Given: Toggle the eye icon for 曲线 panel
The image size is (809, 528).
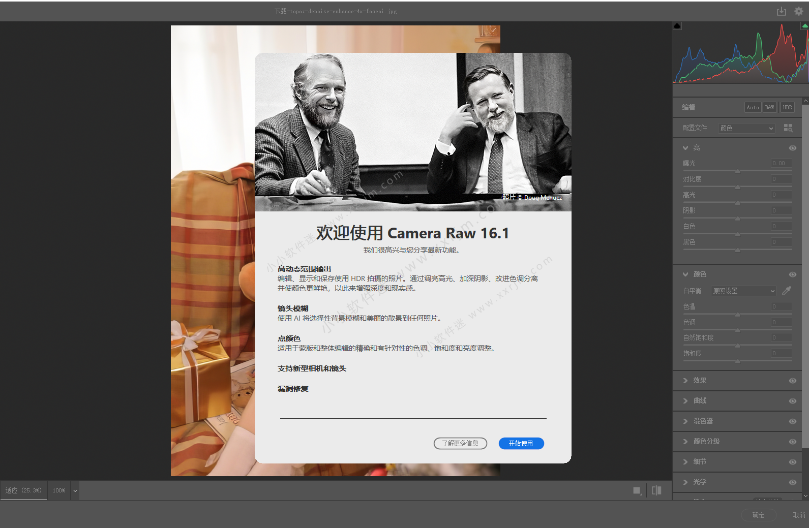Looking at the screenshot, I should click(x=792, y=401).
